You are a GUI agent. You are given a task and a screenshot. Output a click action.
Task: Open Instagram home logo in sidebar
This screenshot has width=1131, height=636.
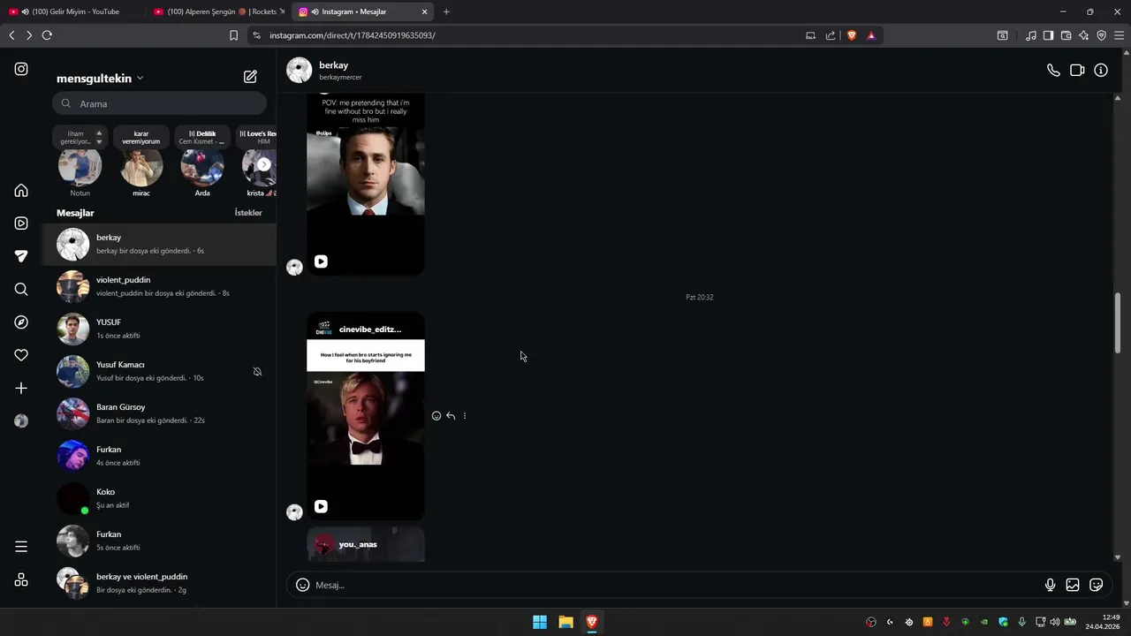coord(21,69)
